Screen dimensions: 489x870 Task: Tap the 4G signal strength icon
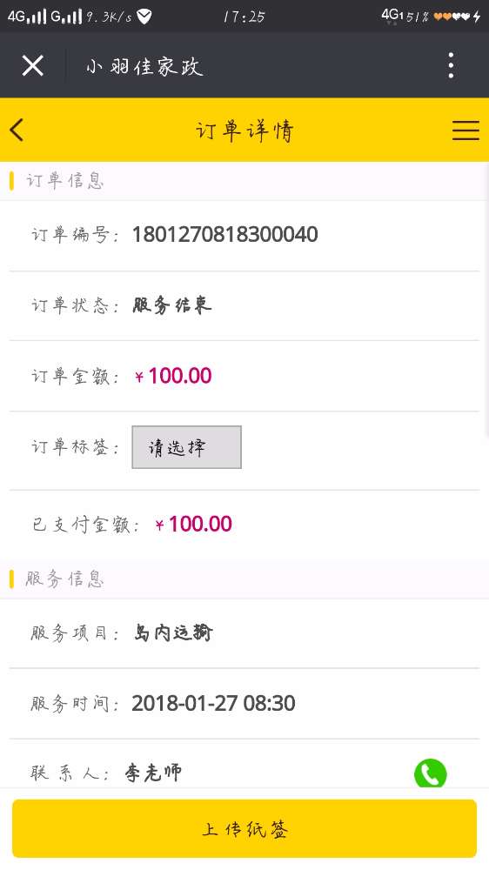27,16
